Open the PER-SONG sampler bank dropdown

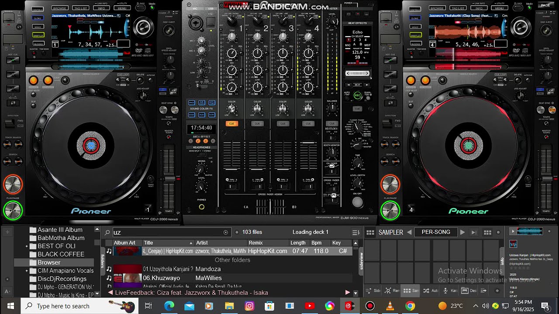point(436,232)
